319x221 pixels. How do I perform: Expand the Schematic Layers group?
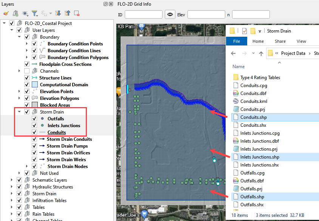[12, 180]
